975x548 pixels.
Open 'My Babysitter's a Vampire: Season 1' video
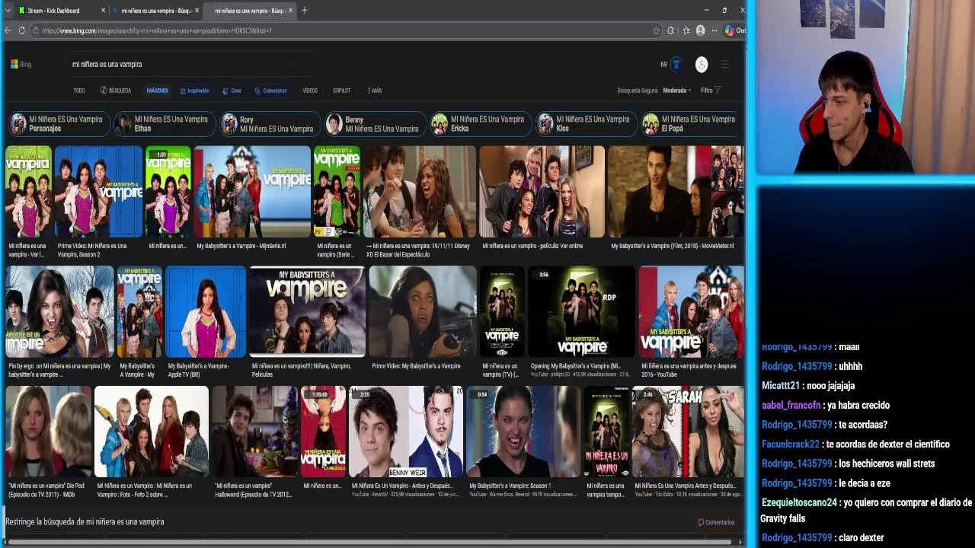coord(523,432)
